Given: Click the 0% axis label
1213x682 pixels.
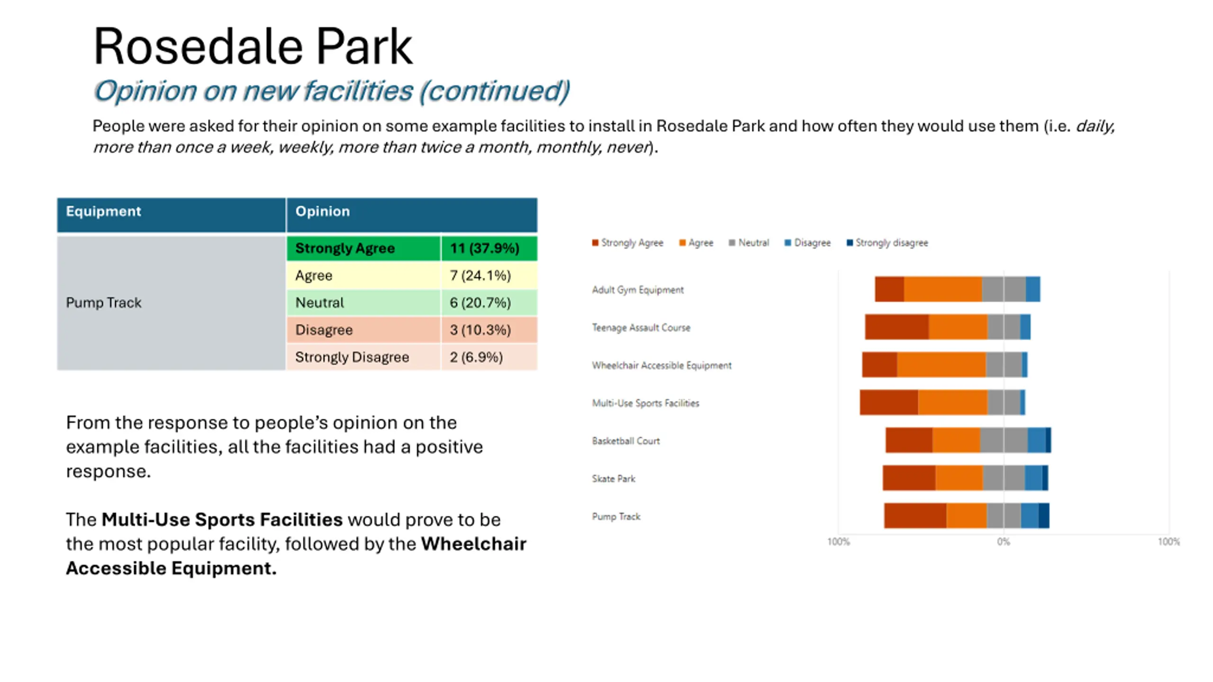Looking at the screenshot, I should (1003, 542).
